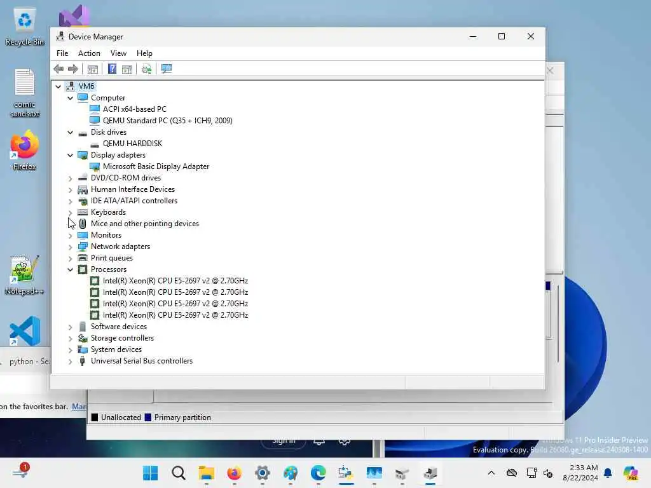This screenshot has height=488, width=651.
Task: Select the first Intel Xeon CPU entry
Action: pyautogui.click(x=175, y=281)
